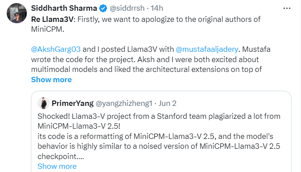Click the Jun 2 quoted tweet date
Image resolution: width=301 pixels, height=172 pixels.
(167, 103)
